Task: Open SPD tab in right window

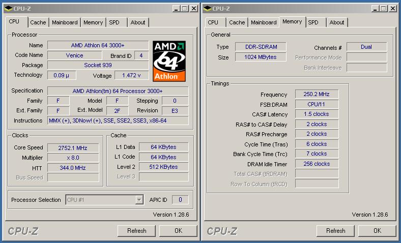Action: click(313, 22)
